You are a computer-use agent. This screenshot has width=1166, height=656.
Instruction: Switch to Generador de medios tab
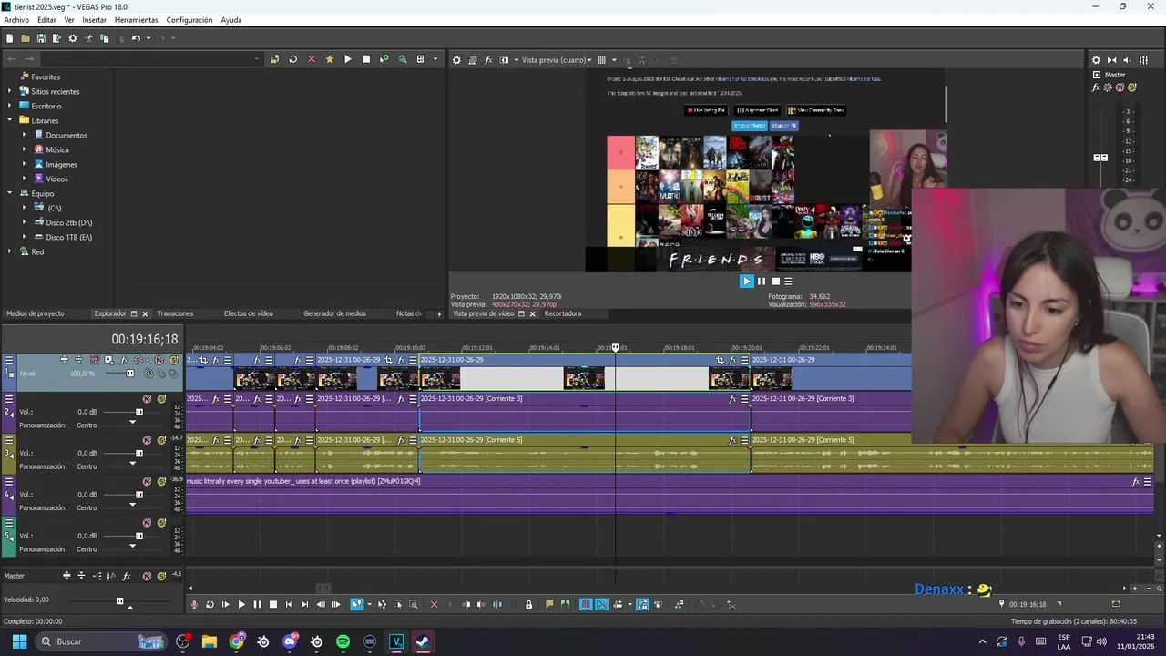point(334,313)
